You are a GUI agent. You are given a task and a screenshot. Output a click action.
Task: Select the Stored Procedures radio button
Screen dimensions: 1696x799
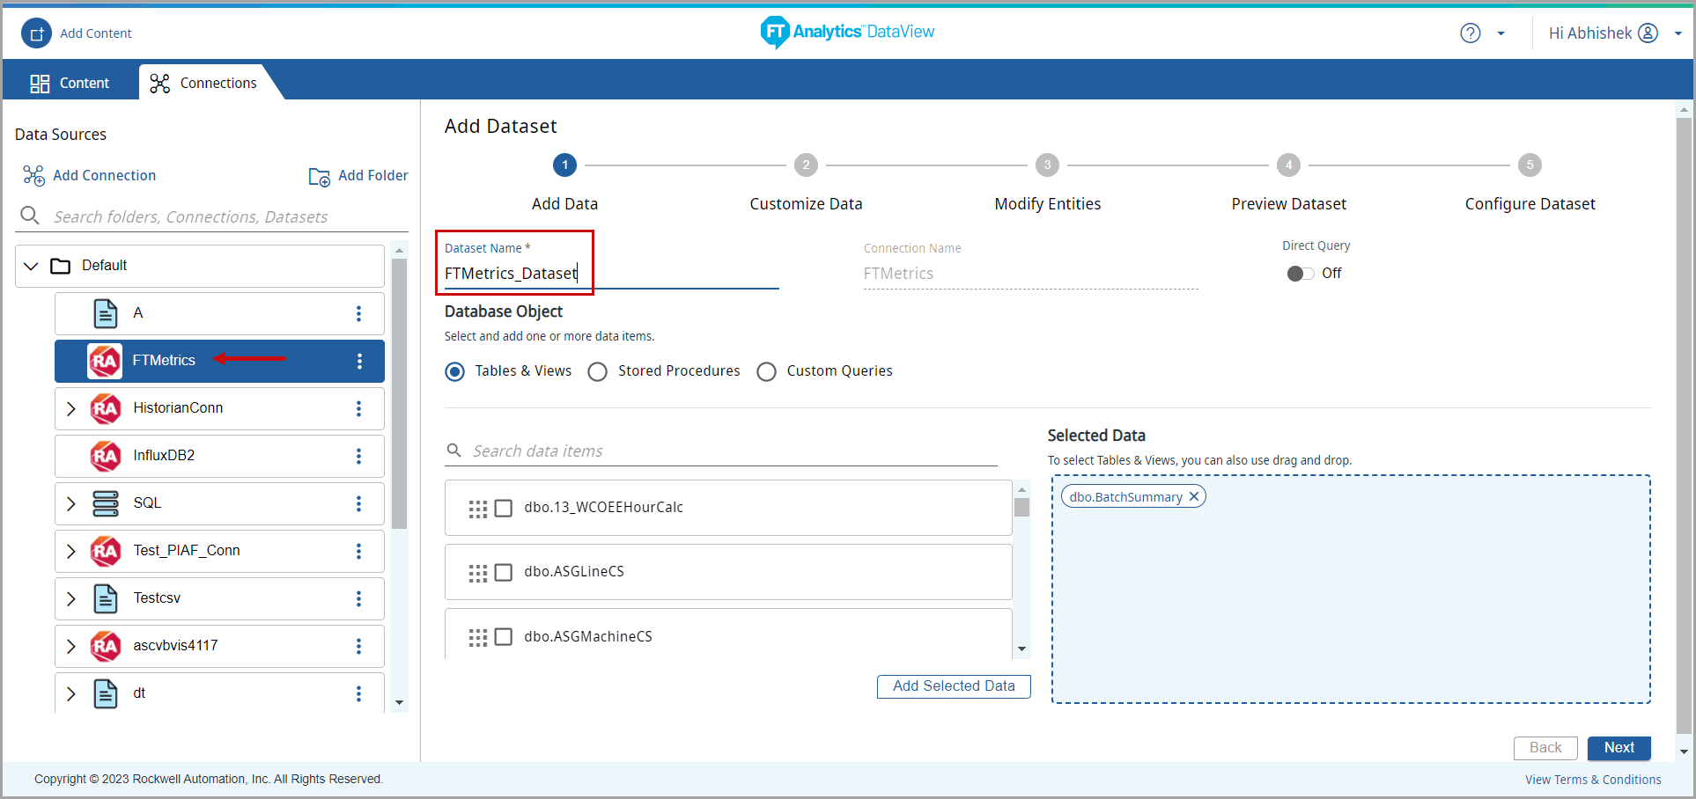pyautogui.click(x=598, y=372)
